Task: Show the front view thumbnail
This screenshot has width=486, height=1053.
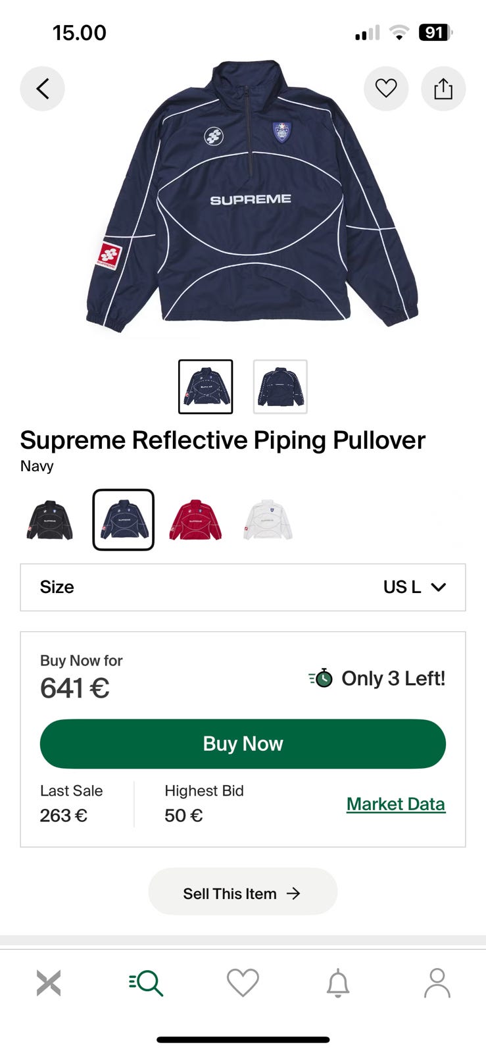Action: coord(206,386)
